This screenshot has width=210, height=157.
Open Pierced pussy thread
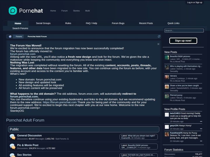click(x=176, y=95)
